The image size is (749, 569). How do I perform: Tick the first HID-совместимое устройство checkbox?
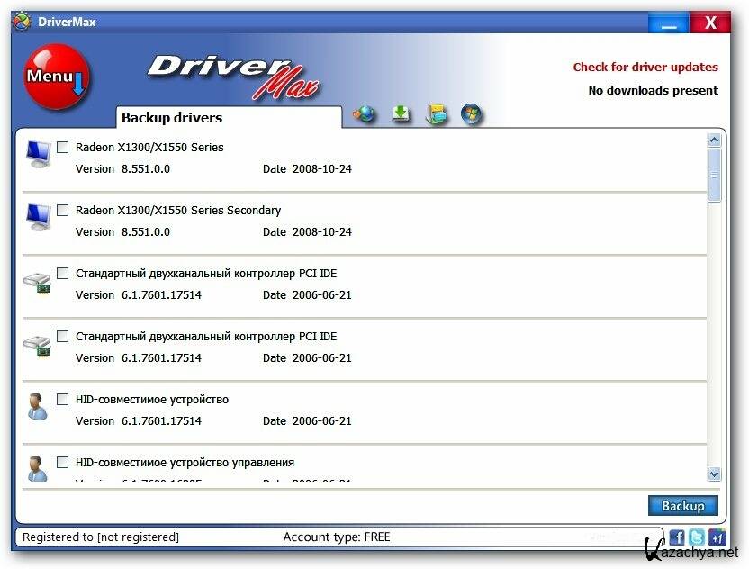pos(62,399)
